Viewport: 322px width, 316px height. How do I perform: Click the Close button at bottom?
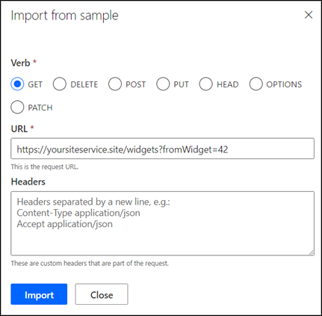[102, 294]
